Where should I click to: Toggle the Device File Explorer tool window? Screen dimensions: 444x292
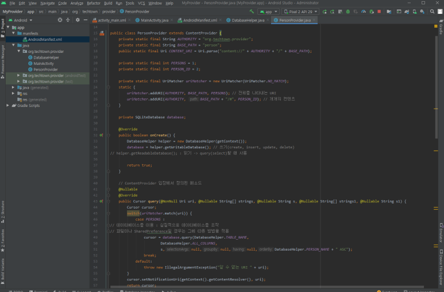click(441, 267)
